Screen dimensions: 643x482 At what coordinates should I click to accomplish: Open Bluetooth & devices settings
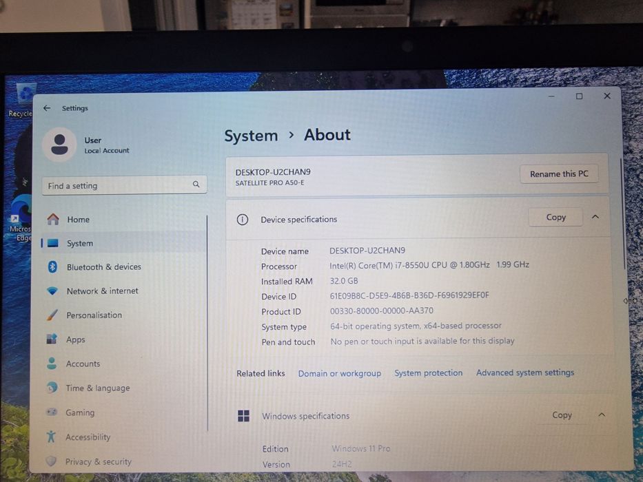pyautogui.click(x=123, y=267)
